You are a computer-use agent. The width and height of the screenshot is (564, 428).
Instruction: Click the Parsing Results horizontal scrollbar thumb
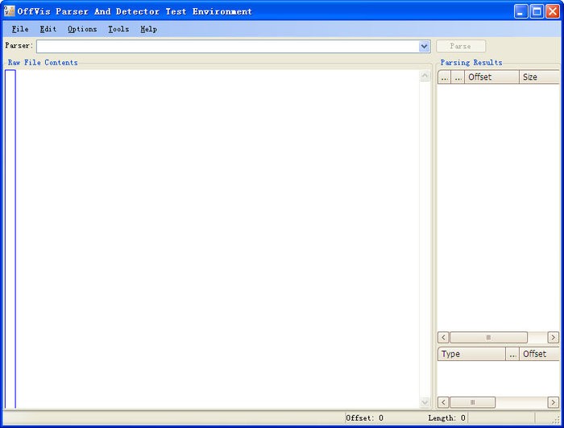[x=488, y=337]
